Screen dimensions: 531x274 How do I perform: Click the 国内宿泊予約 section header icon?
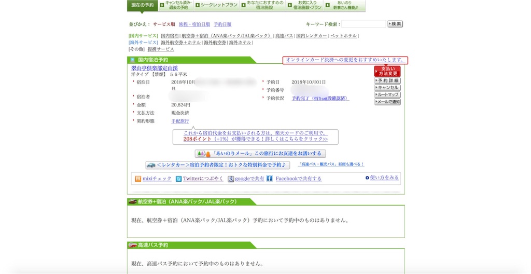(132, 60)
